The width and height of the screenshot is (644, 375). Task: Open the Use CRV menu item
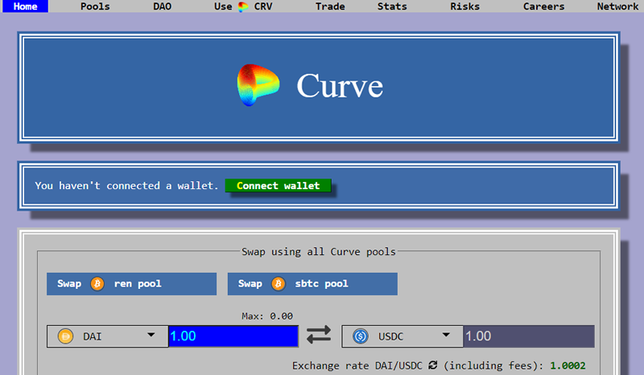pos(243,6)
